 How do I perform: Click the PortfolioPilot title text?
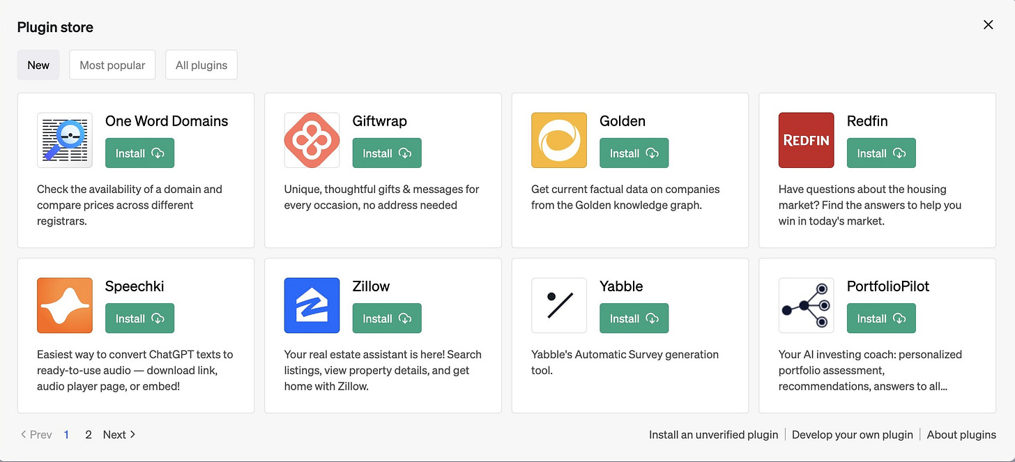[888, 286]
